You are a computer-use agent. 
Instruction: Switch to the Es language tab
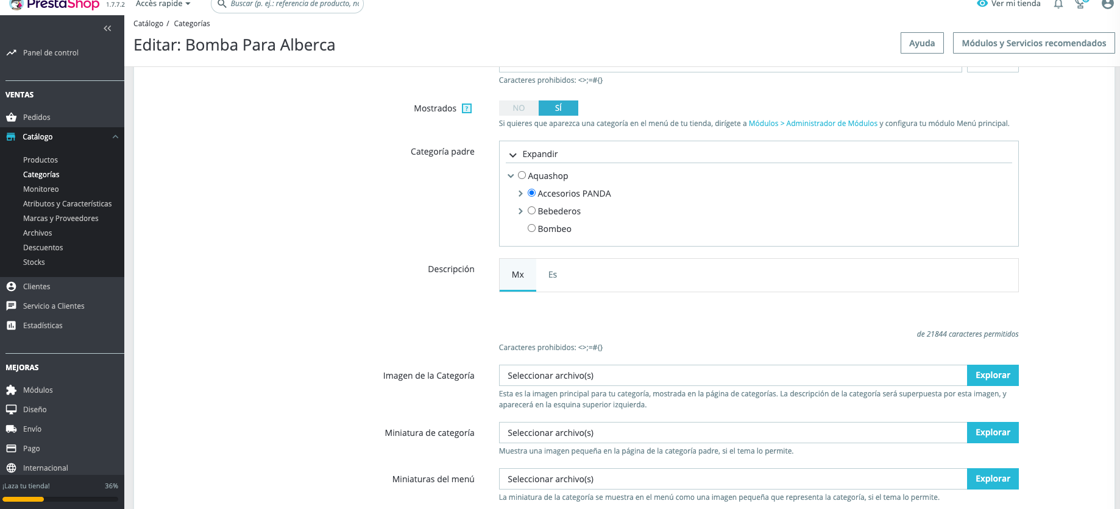[x=552, y=275]
